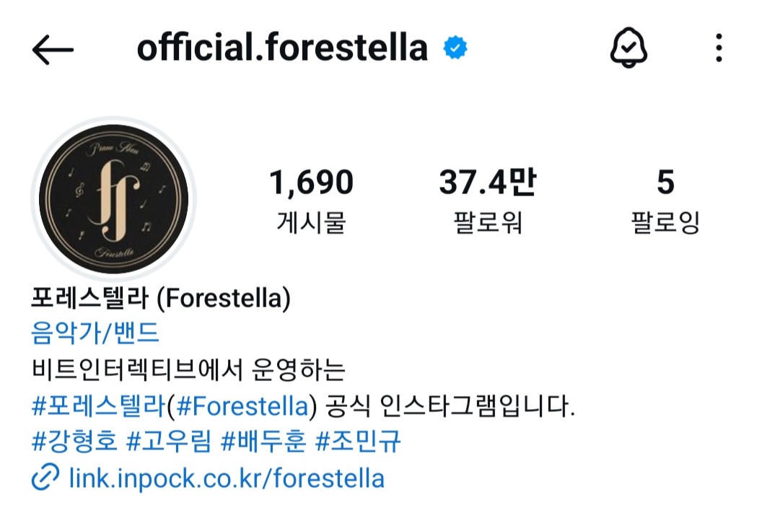Open the three-dot options menu
This screenshot has height=508, width=772.
click(719, 48)
